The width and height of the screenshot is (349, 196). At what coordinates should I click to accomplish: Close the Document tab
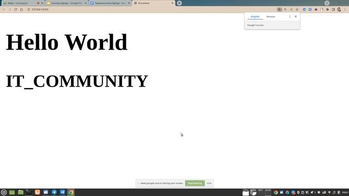coord(172,3)
